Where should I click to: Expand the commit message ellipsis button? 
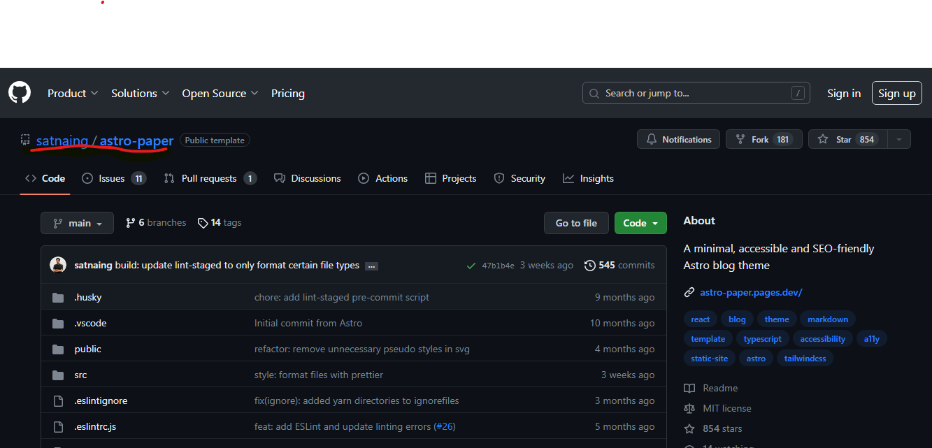click(x=371, y=266)
